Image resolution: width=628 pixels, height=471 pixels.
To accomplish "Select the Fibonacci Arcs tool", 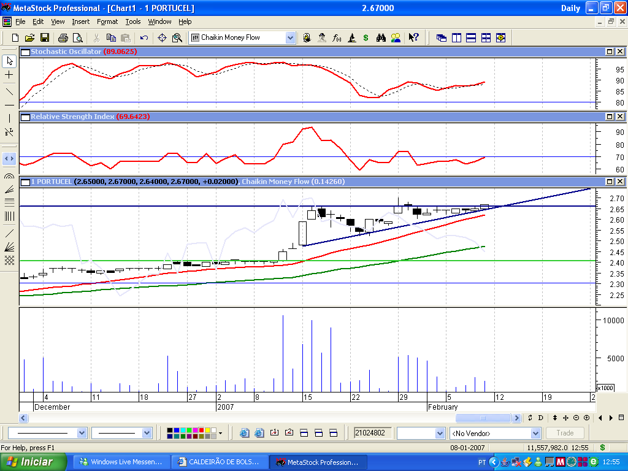I will point(9,176).
